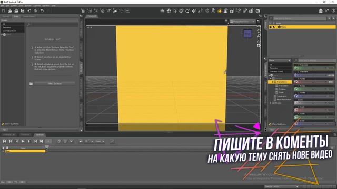337x189 pixels.
Task: Activate the highlighted orange Surface Selection tool
Action: (x=219, y=10)
